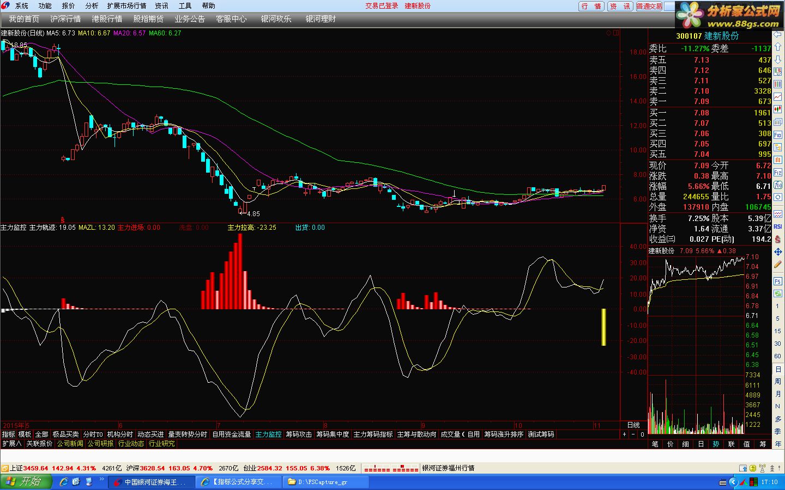The image size is (785, 490).
Task: Click the up arrow icon for previous stock
Action: pos(778,47)
